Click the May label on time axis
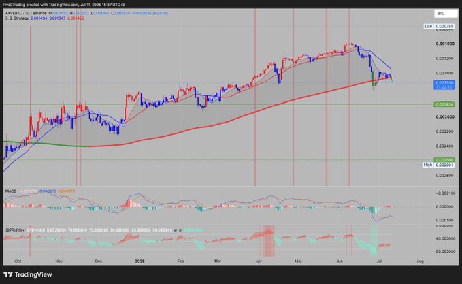The image size is (462, 284). tap(299, 262)
